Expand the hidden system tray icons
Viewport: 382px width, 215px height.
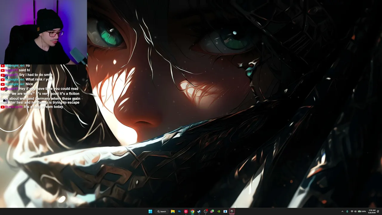click(342, 211)
